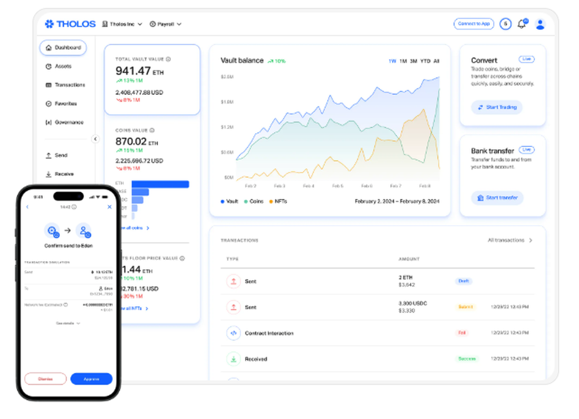Select the YTD chart range
Viewport: 579px width, 419px height.
[426, 61]
